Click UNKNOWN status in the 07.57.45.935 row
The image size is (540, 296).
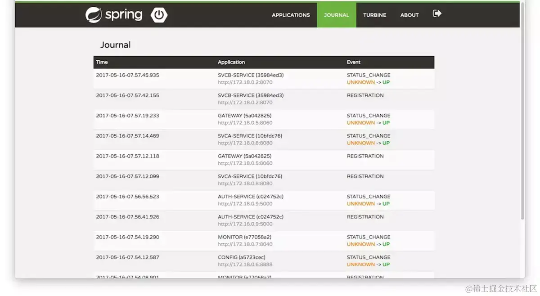(x=360, y=82)
